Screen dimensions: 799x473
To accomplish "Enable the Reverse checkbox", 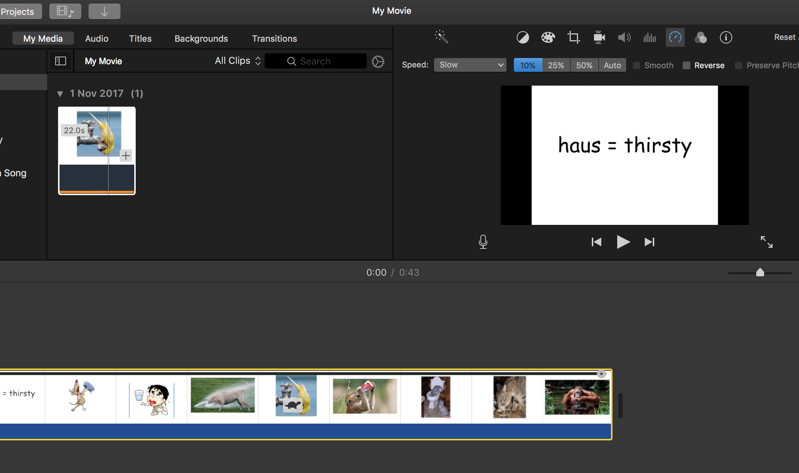I will click(x=687, y=65).
